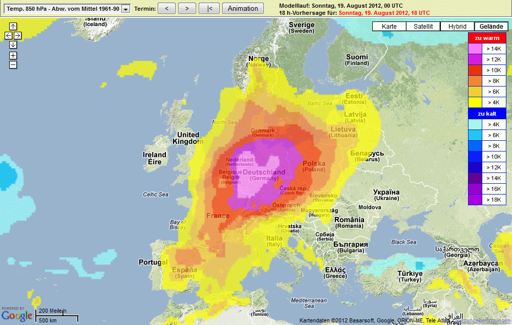Switch to Satellit map view

click(423, 27)
